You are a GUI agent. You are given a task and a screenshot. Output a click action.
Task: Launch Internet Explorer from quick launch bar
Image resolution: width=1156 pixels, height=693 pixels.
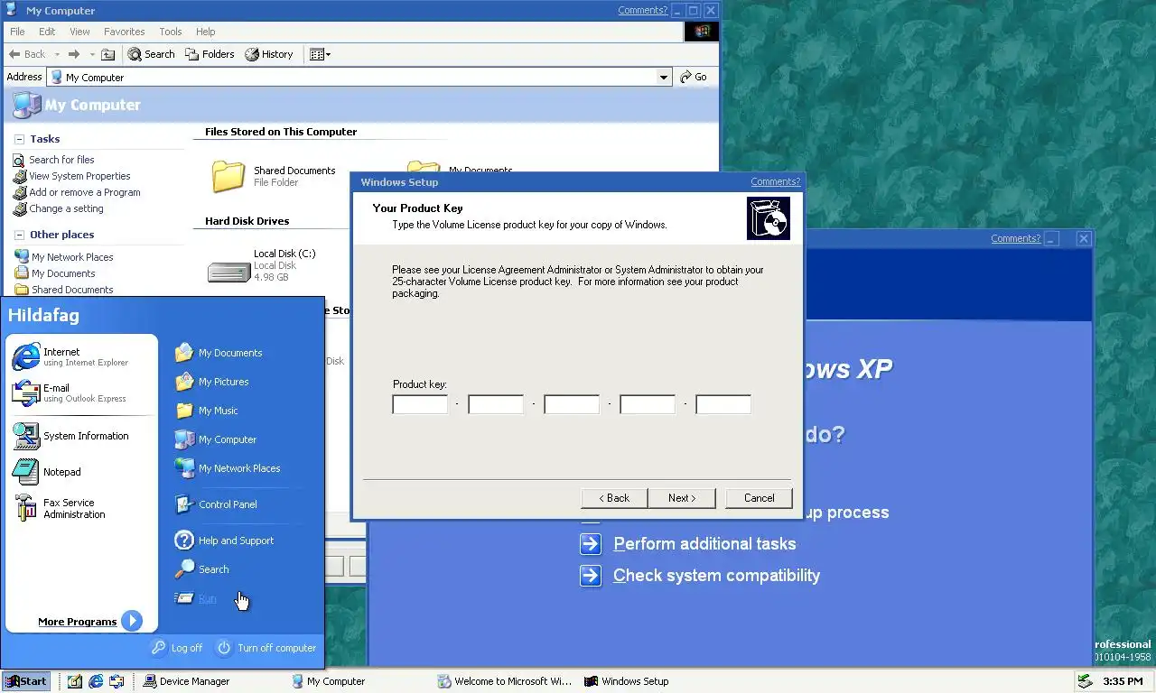96,681
